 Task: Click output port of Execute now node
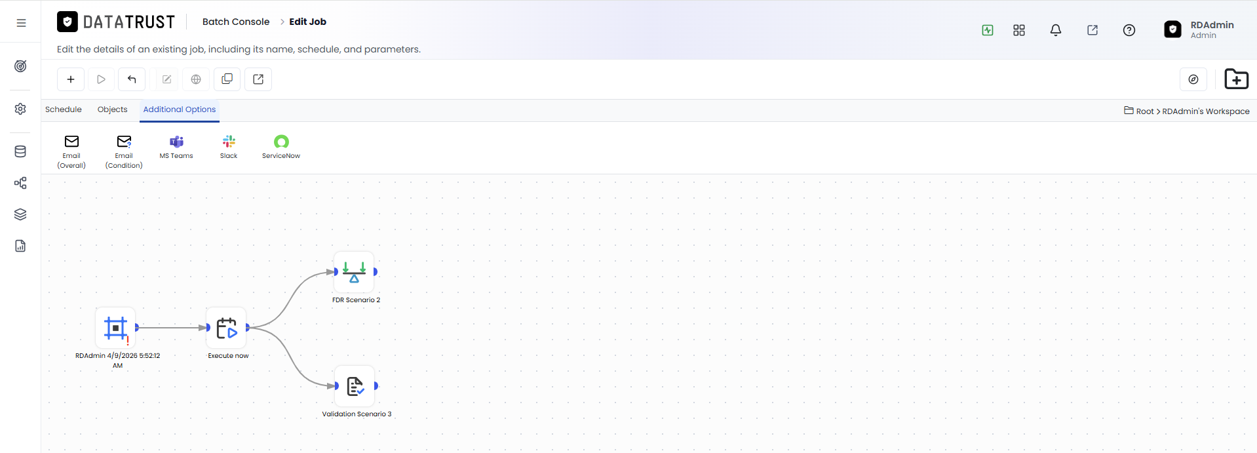click(x=248, y=327)
